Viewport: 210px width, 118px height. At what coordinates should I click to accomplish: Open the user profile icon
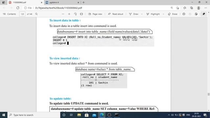pyautogui.click(x=199, y=8)
